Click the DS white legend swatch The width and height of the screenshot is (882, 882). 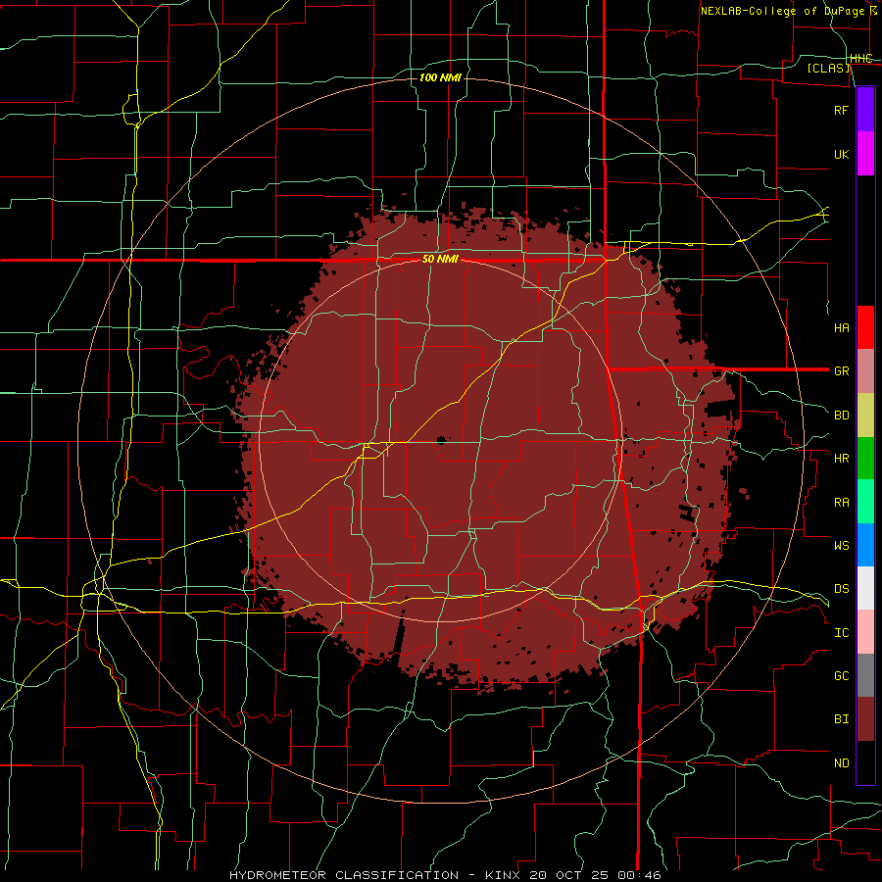(x=865, y=588)
